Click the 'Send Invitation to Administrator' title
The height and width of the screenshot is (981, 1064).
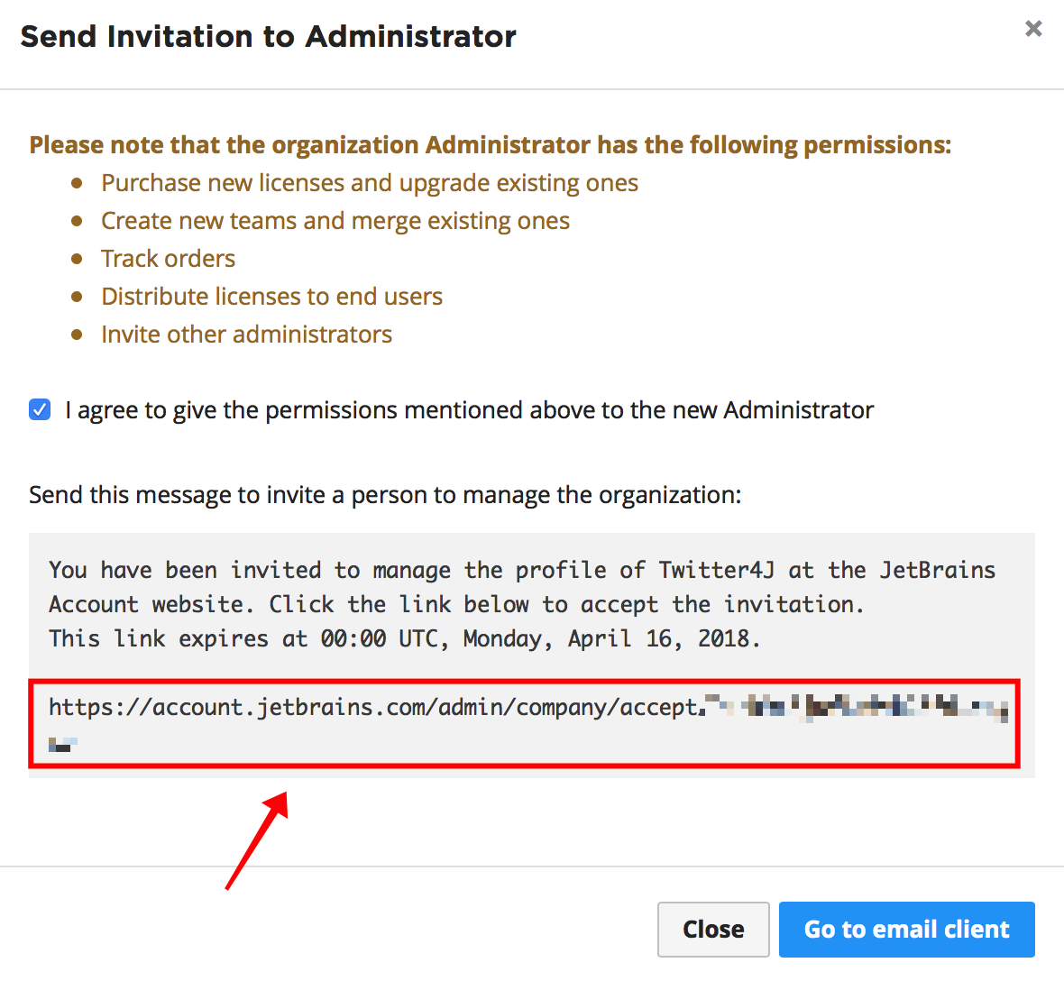268,37
